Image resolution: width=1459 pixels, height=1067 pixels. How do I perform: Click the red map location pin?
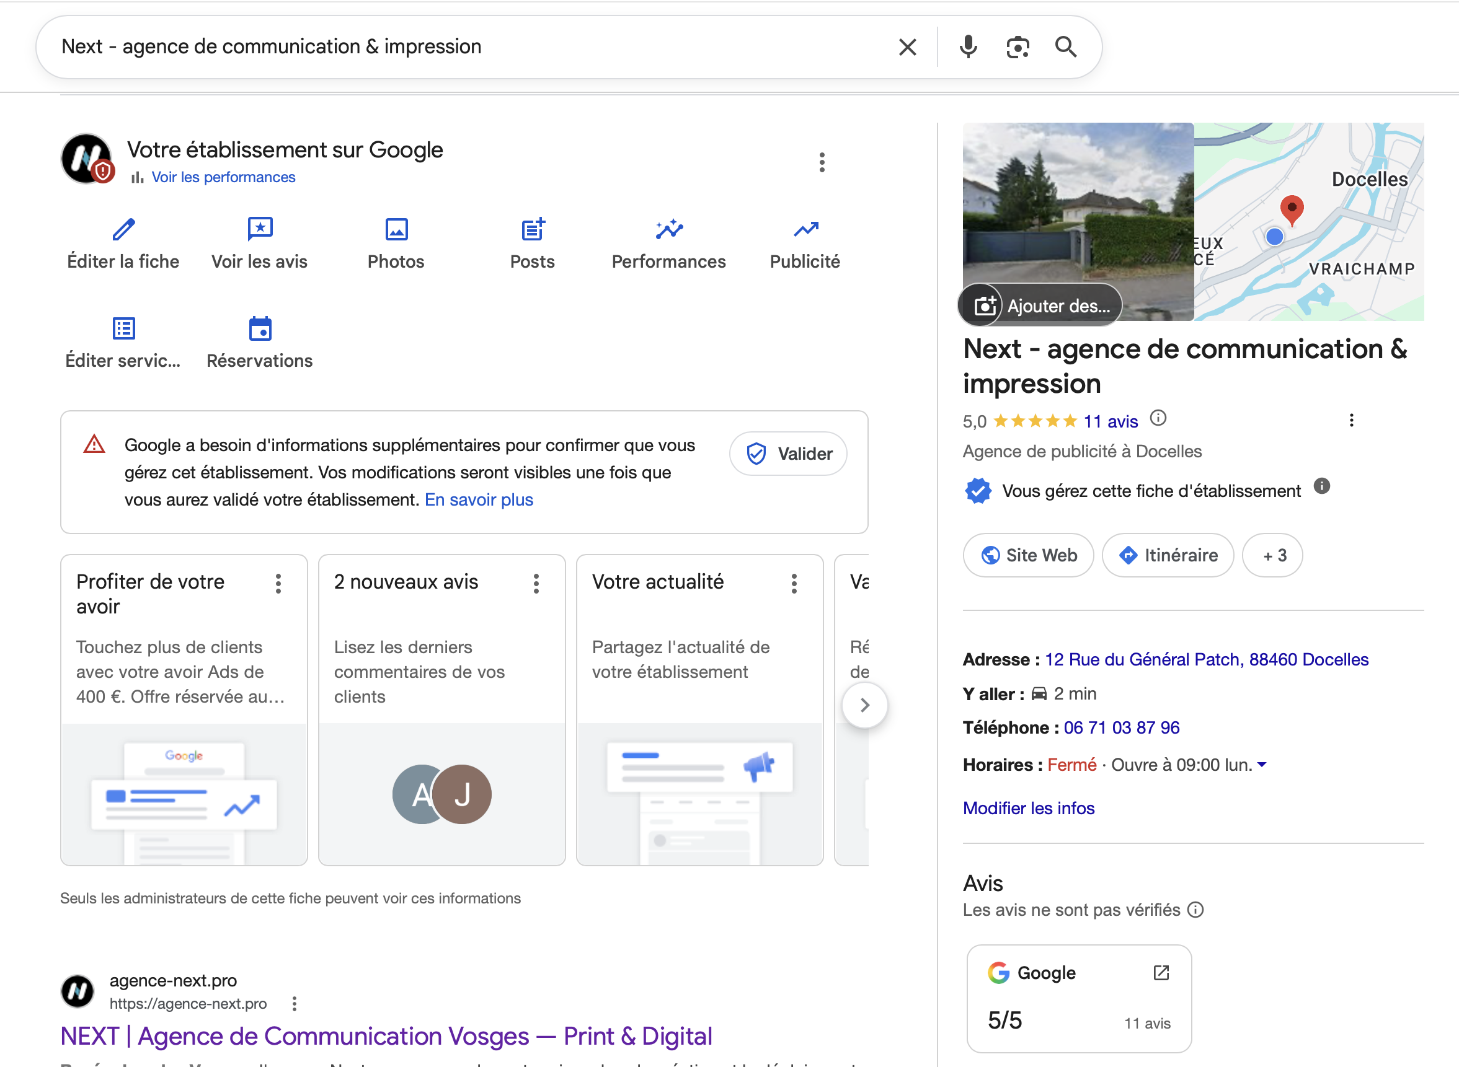click(1291, 210)
